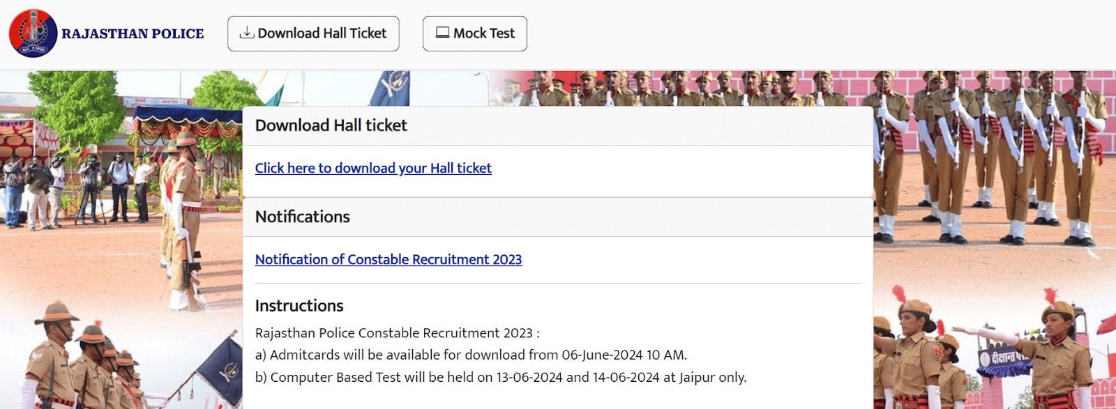The image size is (1116, 409).
Task: Select the Instructions heading
Action: coord(299,306)
